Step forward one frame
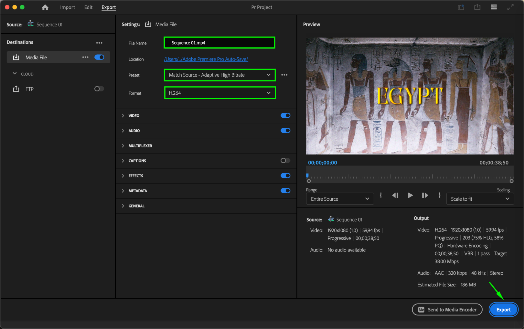This screenshot has width=524, height=329. (425, 195)
